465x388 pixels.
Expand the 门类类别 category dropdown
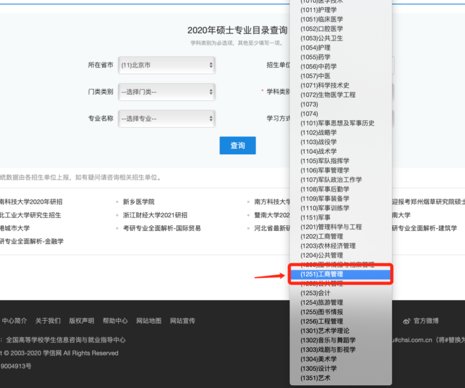(167, 92)
